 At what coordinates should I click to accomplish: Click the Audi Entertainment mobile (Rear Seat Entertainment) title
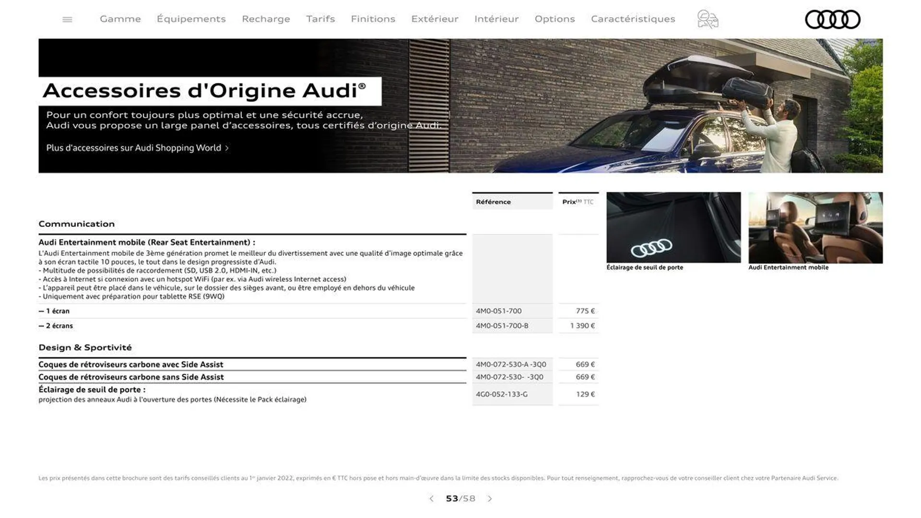[x=147, y=243]
